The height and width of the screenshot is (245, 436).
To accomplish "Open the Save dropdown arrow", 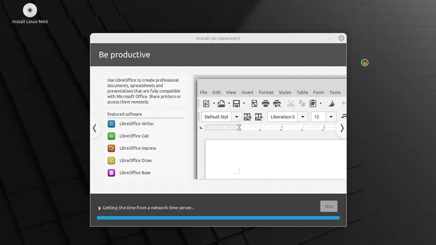I will pos(244,103).
